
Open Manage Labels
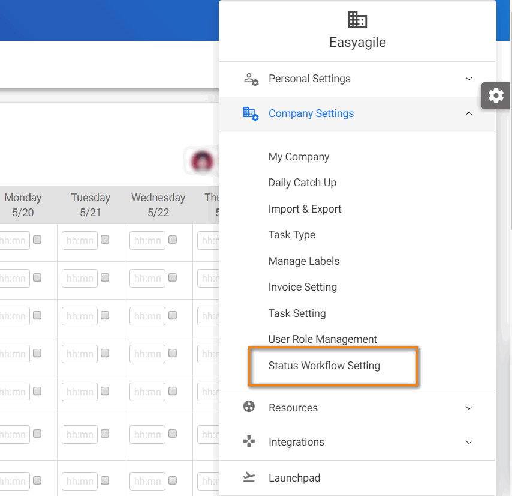[304, 261]
